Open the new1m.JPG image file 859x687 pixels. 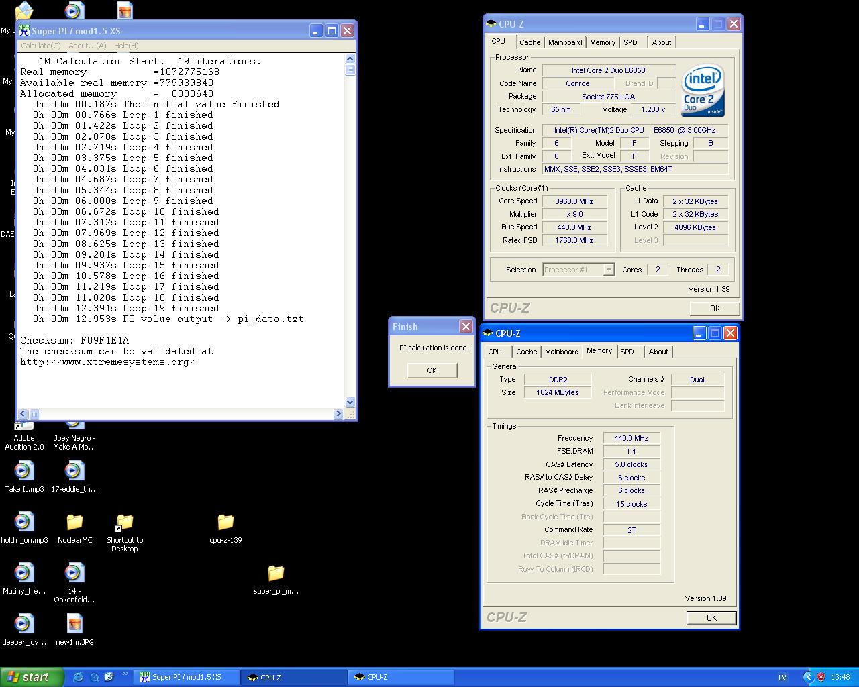pos(74,630)
